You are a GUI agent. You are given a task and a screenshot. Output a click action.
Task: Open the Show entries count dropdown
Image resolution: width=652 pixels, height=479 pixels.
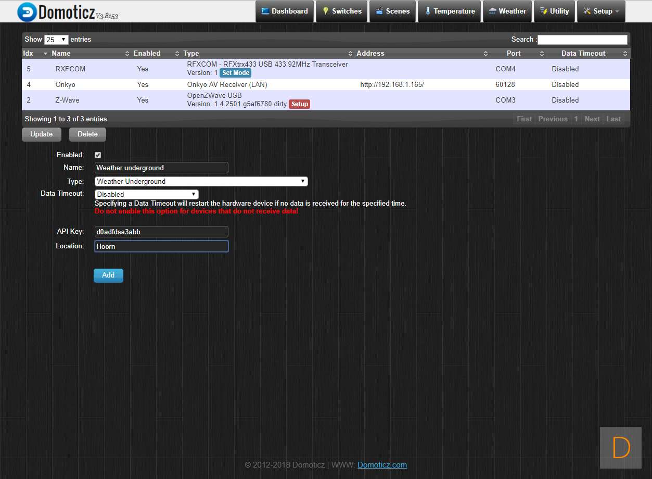tap(56, 40)
